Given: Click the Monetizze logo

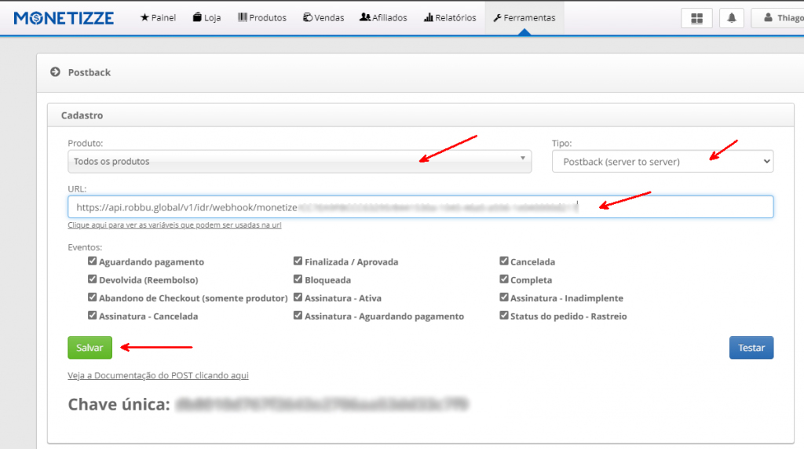Looking at the screenshot, I should tap(64, 17).
